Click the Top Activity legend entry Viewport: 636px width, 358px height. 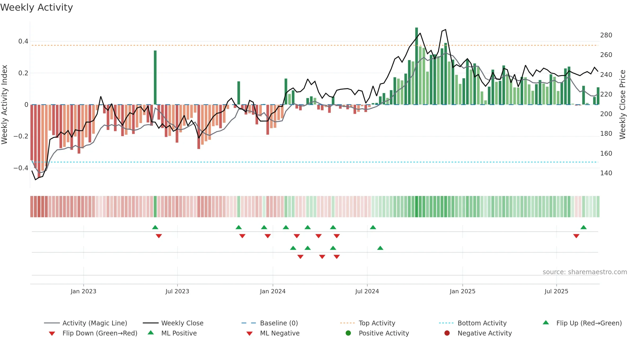[x=368, y=323]
